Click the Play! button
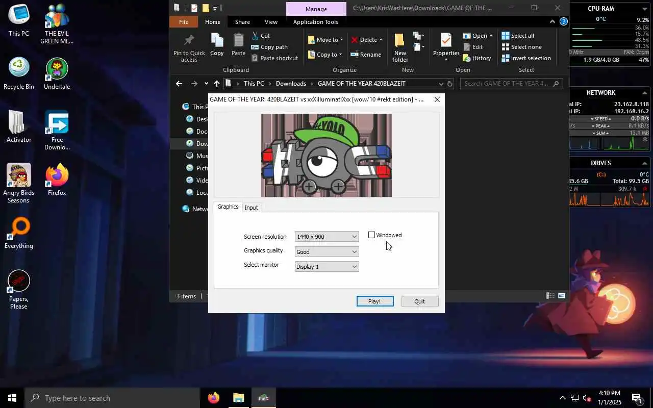 tap(375, 301)
